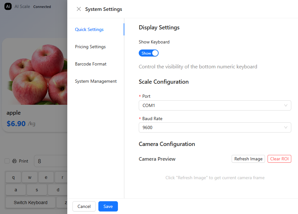Expand the Baud Rate 9600 dropdown
The width and height of the screenshot is (298, 214).
[x=215, y=128]
